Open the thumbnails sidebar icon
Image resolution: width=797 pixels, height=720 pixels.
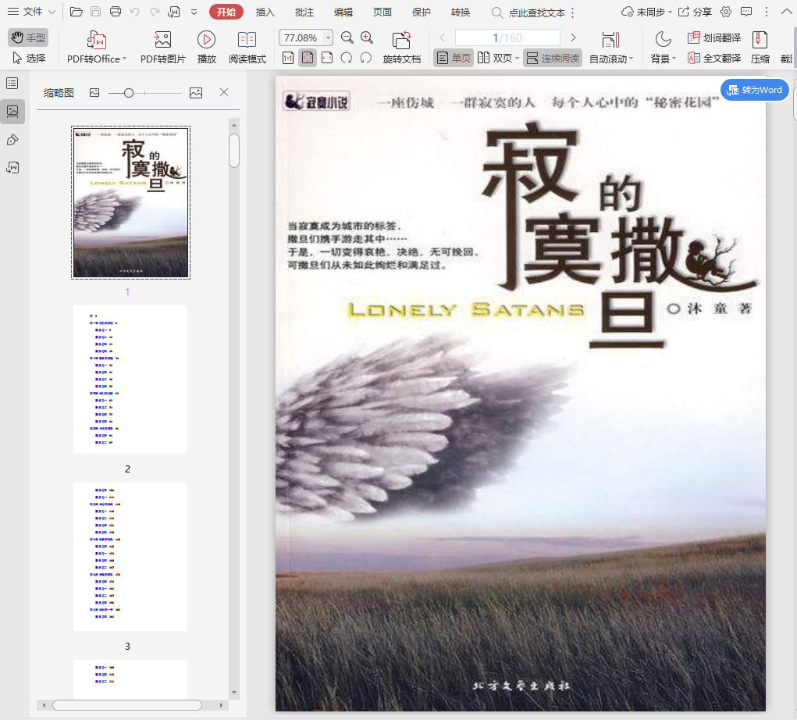(12, 112)
